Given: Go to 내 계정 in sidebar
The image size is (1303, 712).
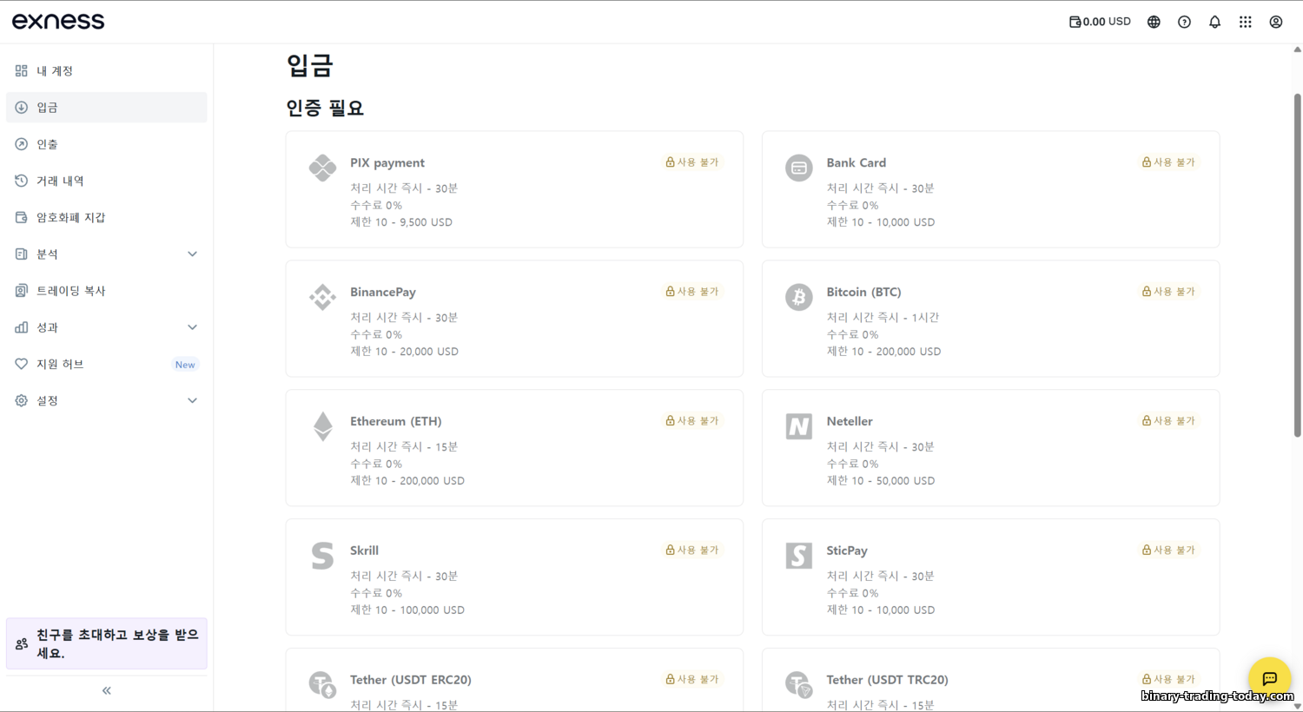Looking at the screenshot, I should pyautogui.click(x=55, y=71).
